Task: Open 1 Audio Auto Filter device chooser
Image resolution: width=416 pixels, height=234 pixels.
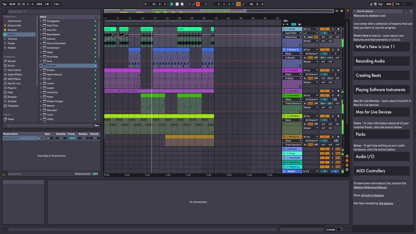Action: click(292, 33)
